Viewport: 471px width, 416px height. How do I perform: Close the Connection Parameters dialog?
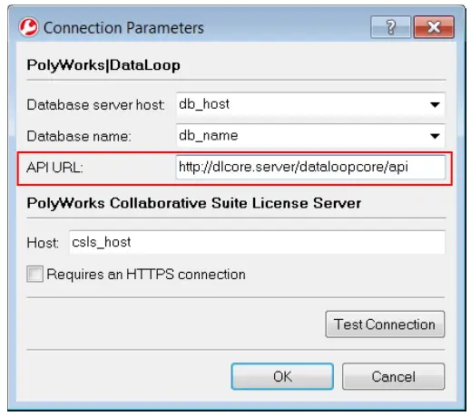pos(434,27)
